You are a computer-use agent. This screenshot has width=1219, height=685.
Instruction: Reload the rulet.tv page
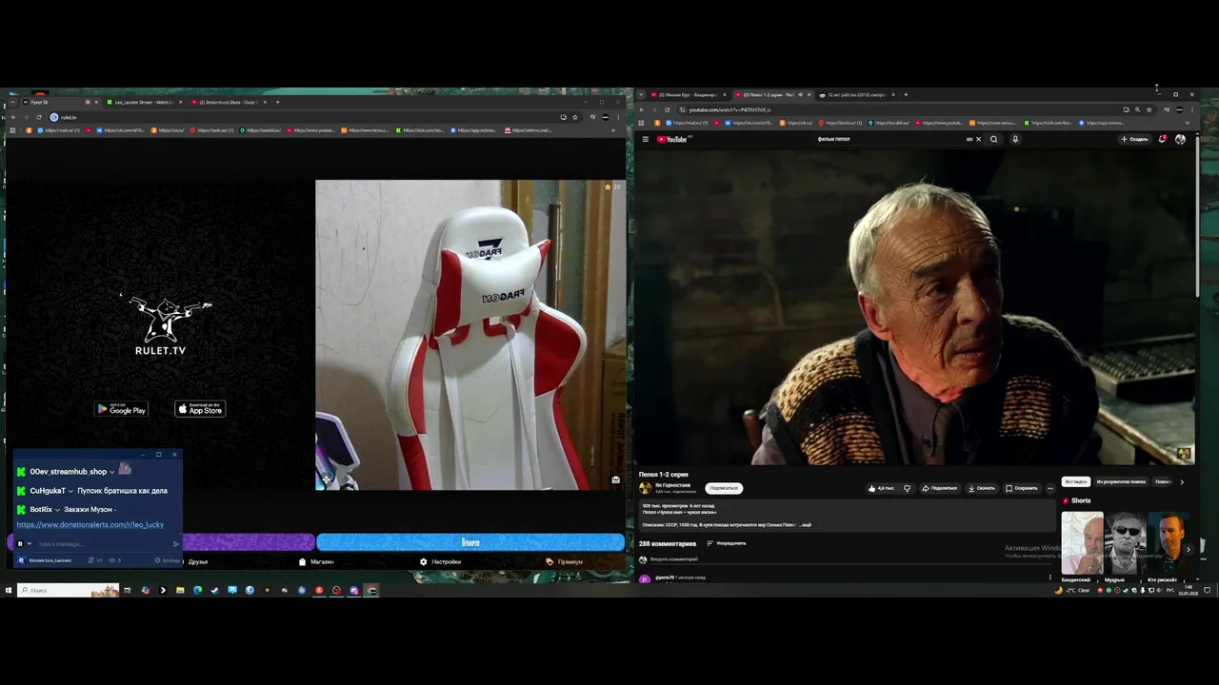pos(39,117)
